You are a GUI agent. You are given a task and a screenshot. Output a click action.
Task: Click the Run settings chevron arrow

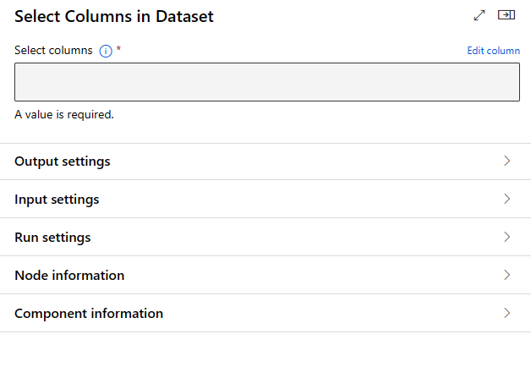click(507, 238)
